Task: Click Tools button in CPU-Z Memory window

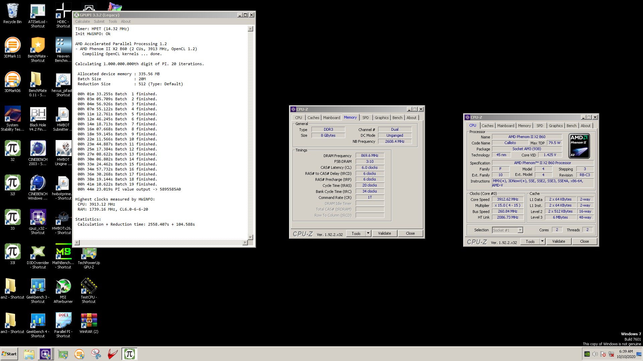Action: coord(356,233)
